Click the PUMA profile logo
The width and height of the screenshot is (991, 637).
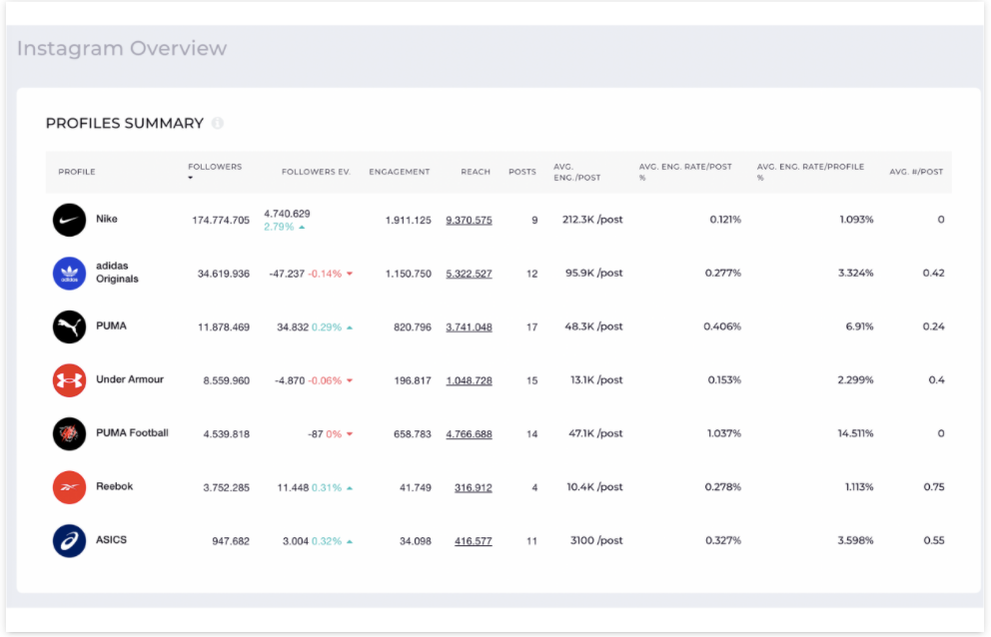tap(69, 326)
